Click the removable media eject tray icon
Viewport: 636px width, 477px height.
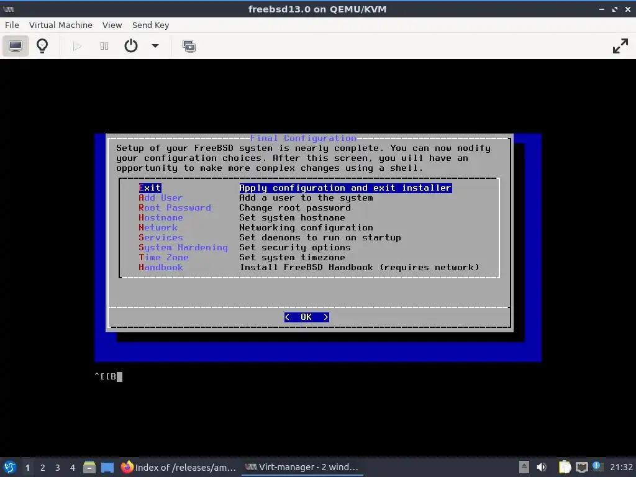(524, 467)
